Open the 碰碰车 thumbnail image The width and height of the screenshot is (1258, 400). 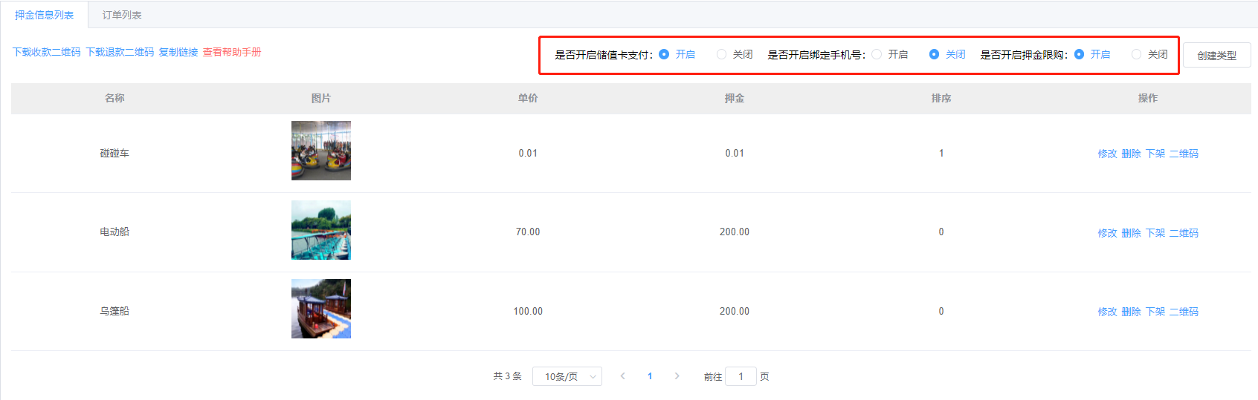pos(321,151)
